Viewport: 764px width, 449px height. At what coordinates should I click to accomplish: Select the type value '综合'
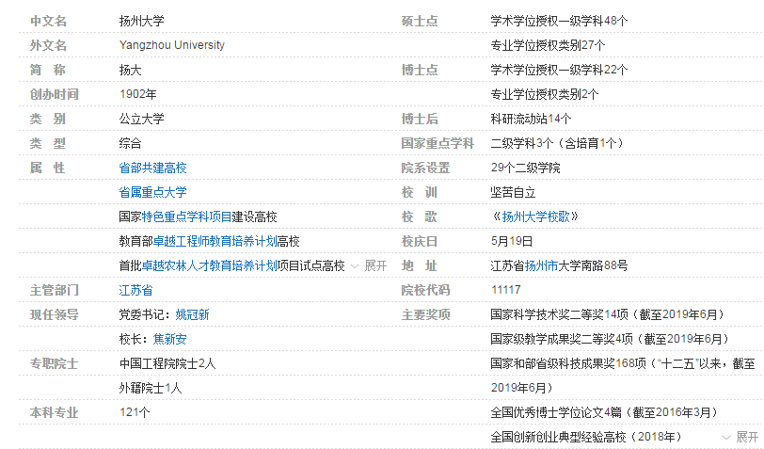tap(130, 143)
